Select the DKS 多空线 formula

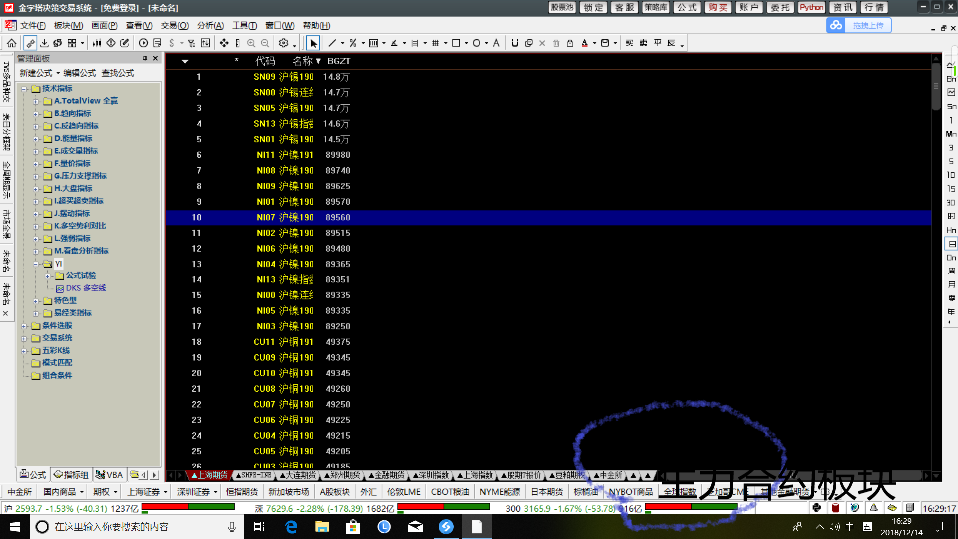tap(86, 288)
